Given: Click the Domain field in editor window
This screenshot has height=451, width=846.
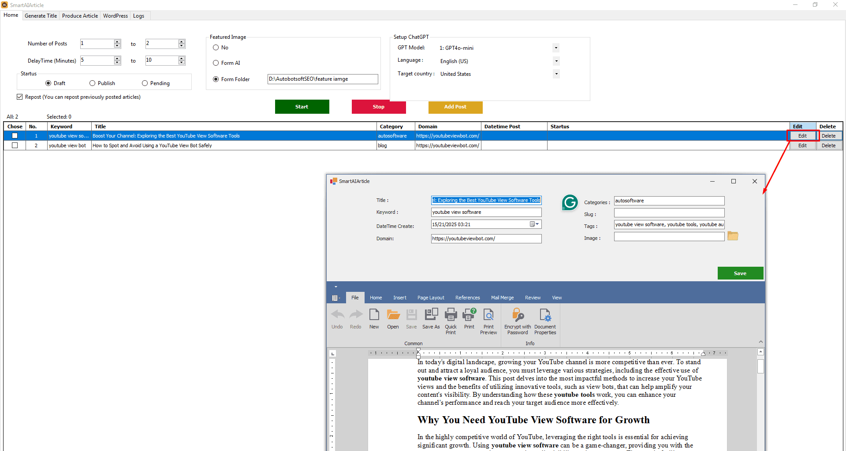Looking at the screenshot, I should point(486,239).
